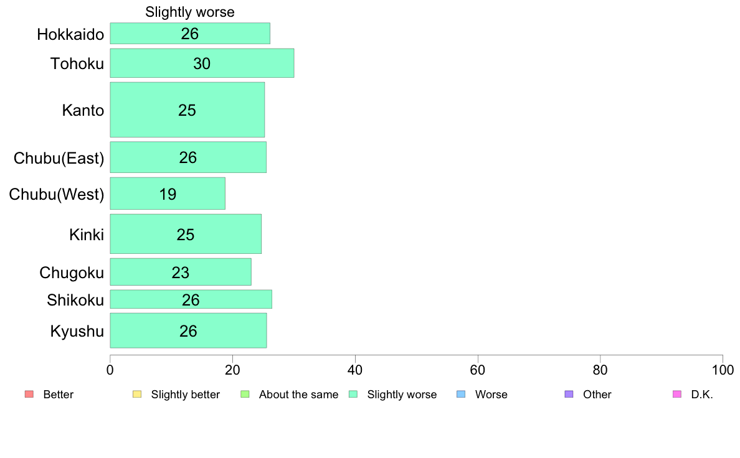The height and width of the screenshot is (458, 740).
Task: Click the Better red legend swatch
Action: click(x=29, y=395)
